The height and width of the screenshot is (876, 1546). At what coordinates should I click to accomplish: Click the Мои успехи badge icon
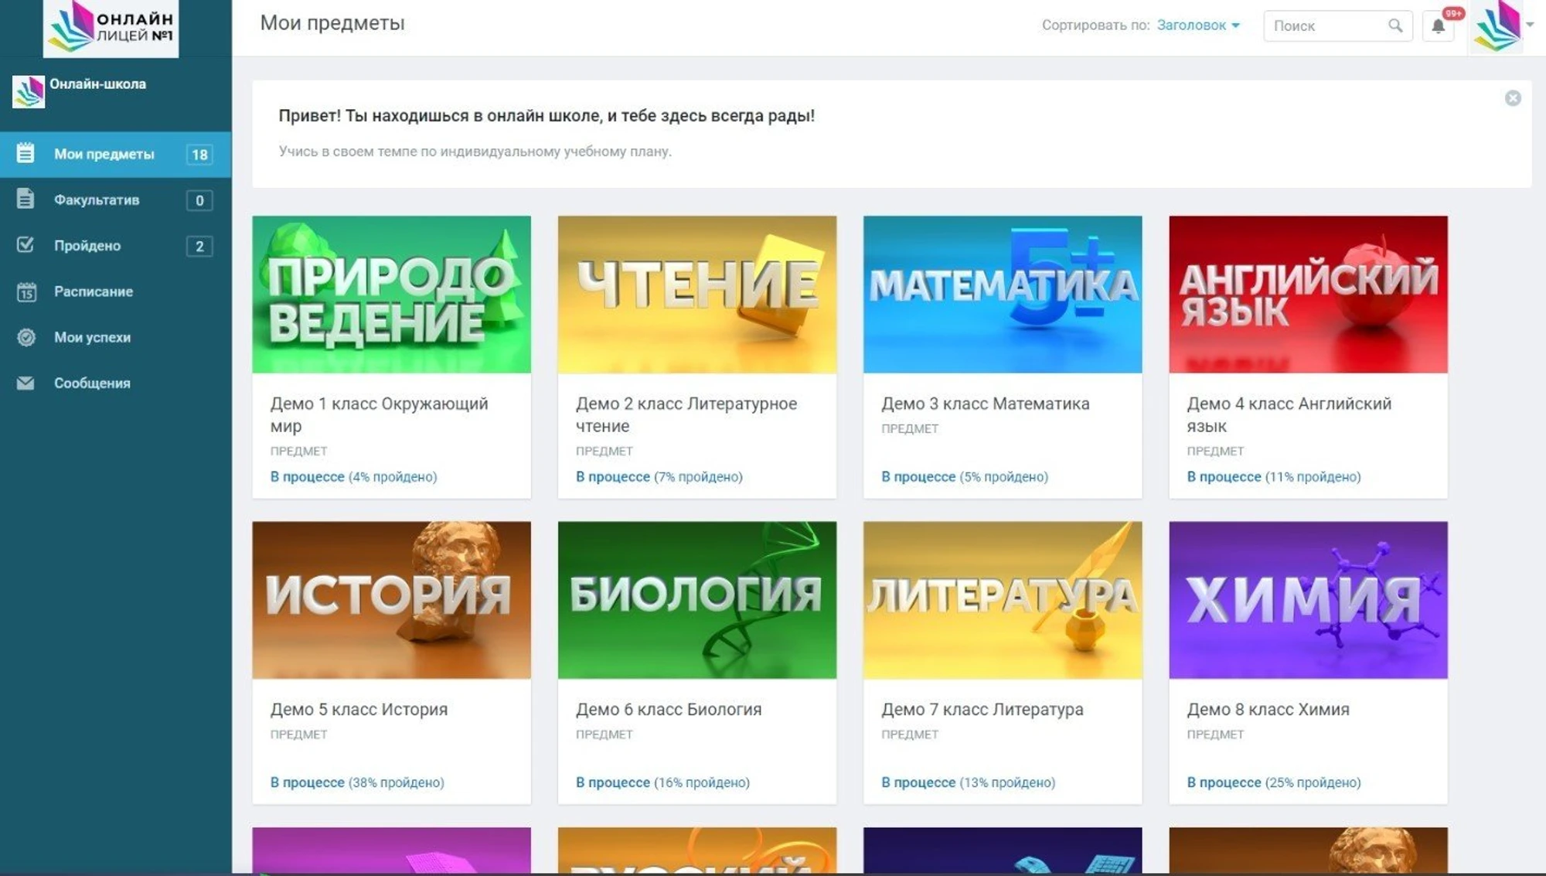click(26, 338)
